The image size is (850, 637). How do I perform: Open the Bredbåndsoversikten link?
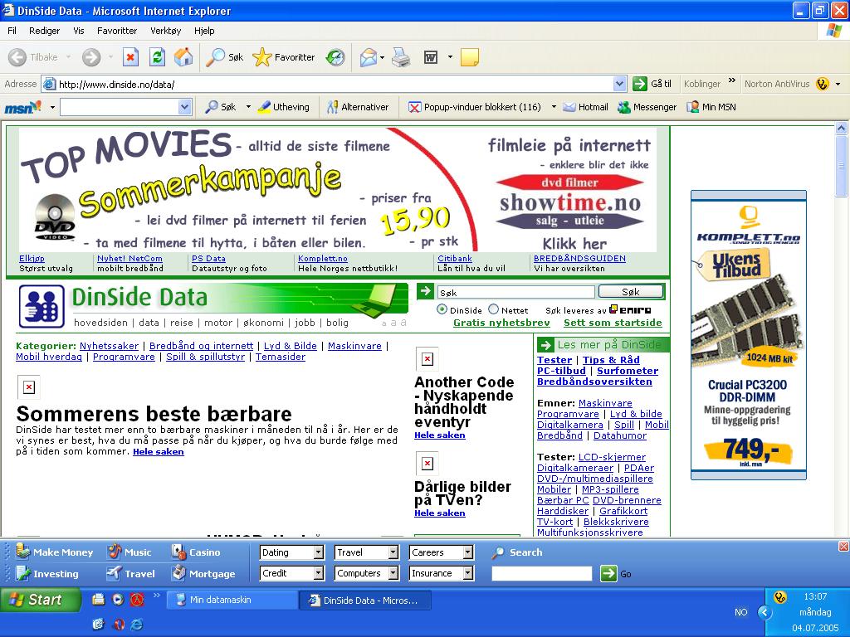[594, 382]
